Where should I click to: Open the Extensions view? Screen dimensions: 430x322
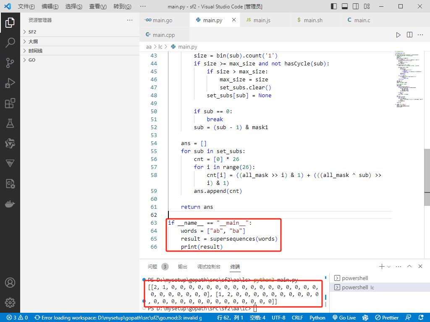[10, 103]
